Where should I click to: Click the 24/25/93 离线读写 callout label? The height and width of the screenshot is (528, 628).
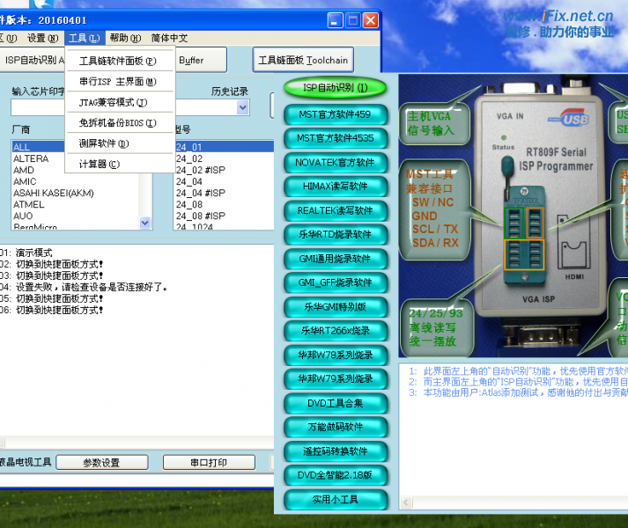pyautogui.click(x=436, y=327)
